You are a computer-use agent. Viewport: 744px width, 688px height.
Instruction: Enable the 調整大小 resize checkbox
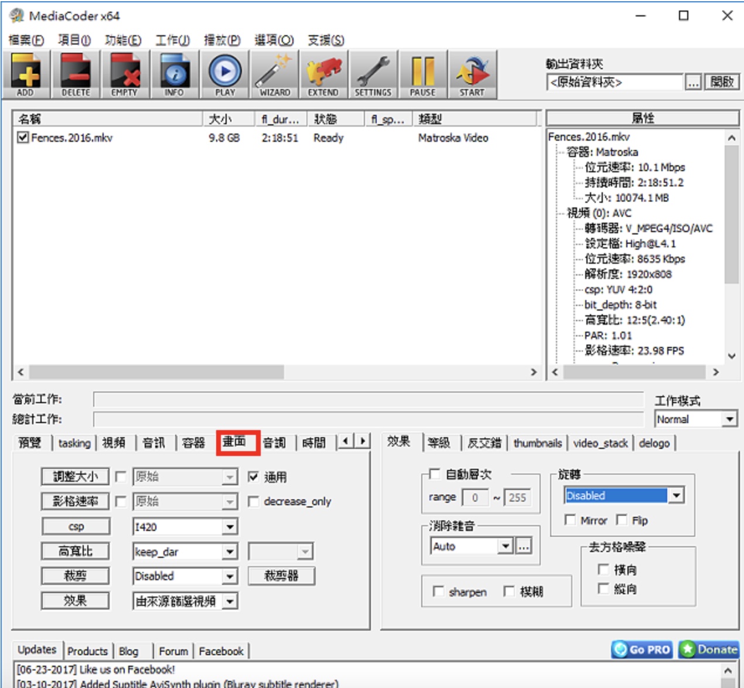click(x=121, y=477)
